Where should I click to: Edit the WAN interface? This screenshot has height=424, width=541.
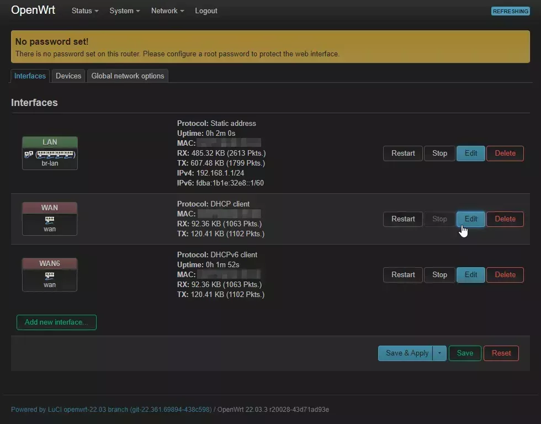tap(470, 219)
